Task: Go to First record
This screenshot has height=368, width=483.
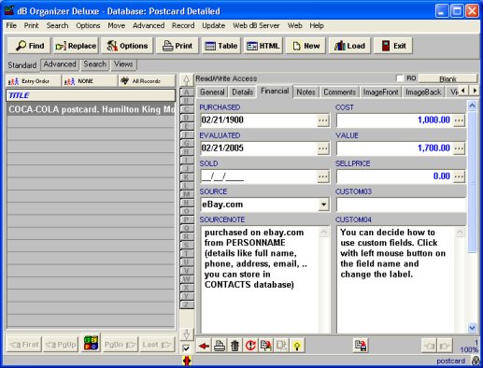Action: click(x=24, y=345)
